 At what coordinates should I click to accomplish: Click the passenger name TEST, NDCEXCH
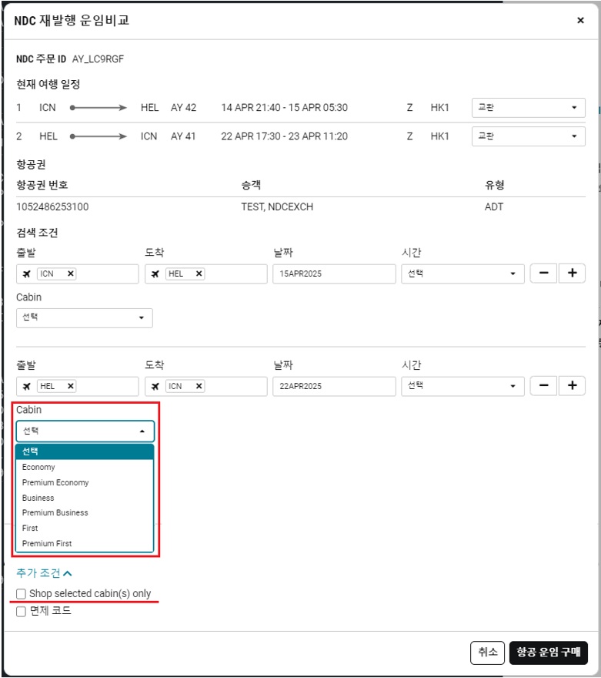(277, 206)
